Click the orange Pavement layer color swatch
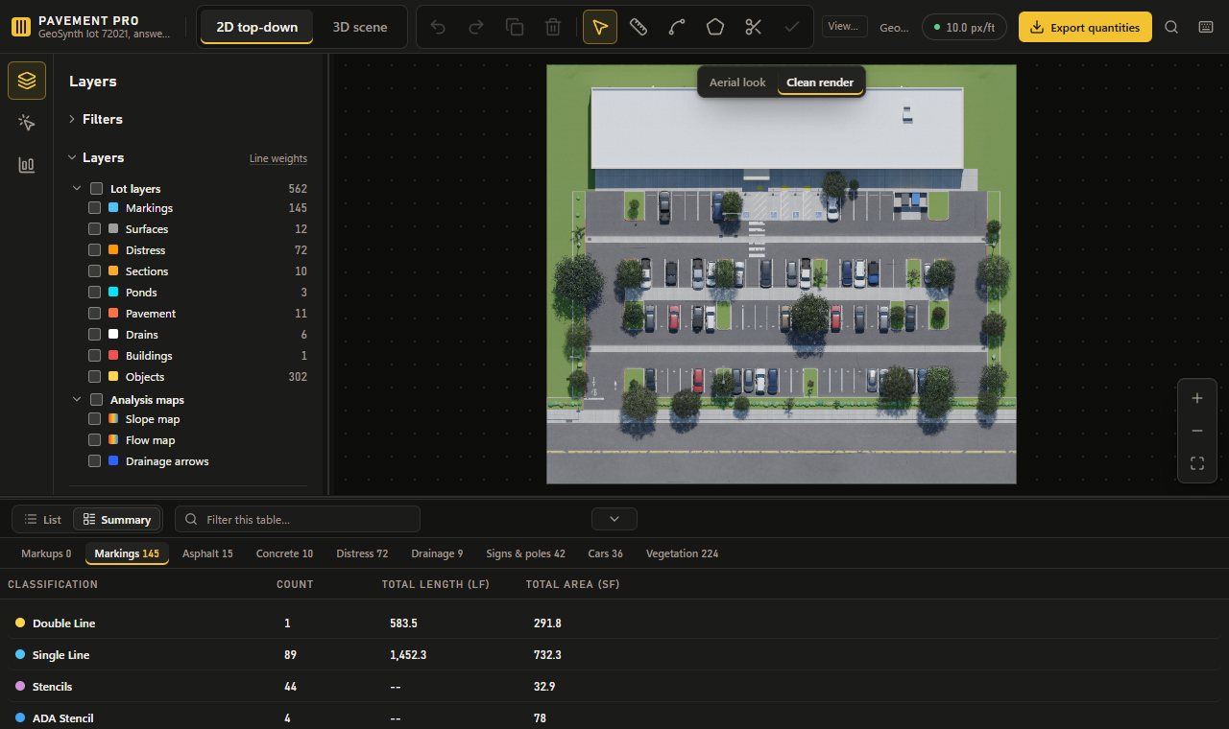This screenshot has width=1229, height=729. point(113,314)
